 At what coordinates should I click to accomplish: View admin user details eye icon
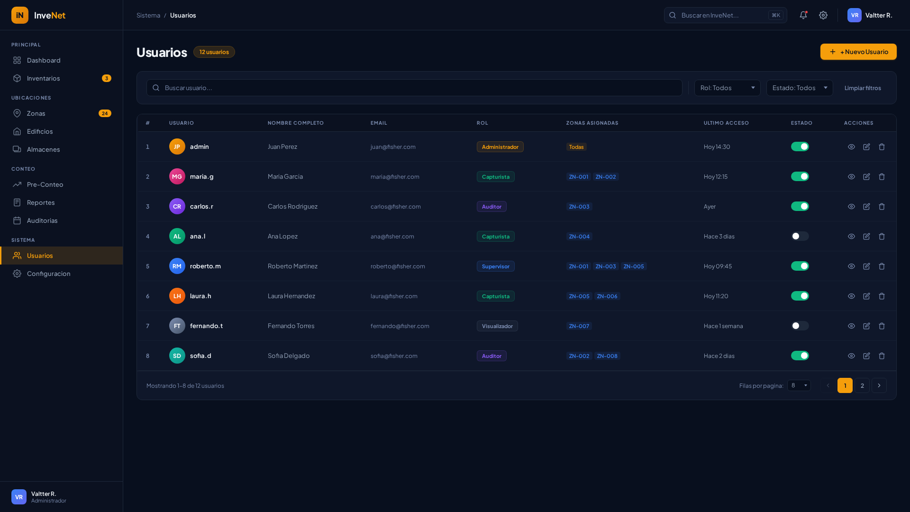(851, 146)
